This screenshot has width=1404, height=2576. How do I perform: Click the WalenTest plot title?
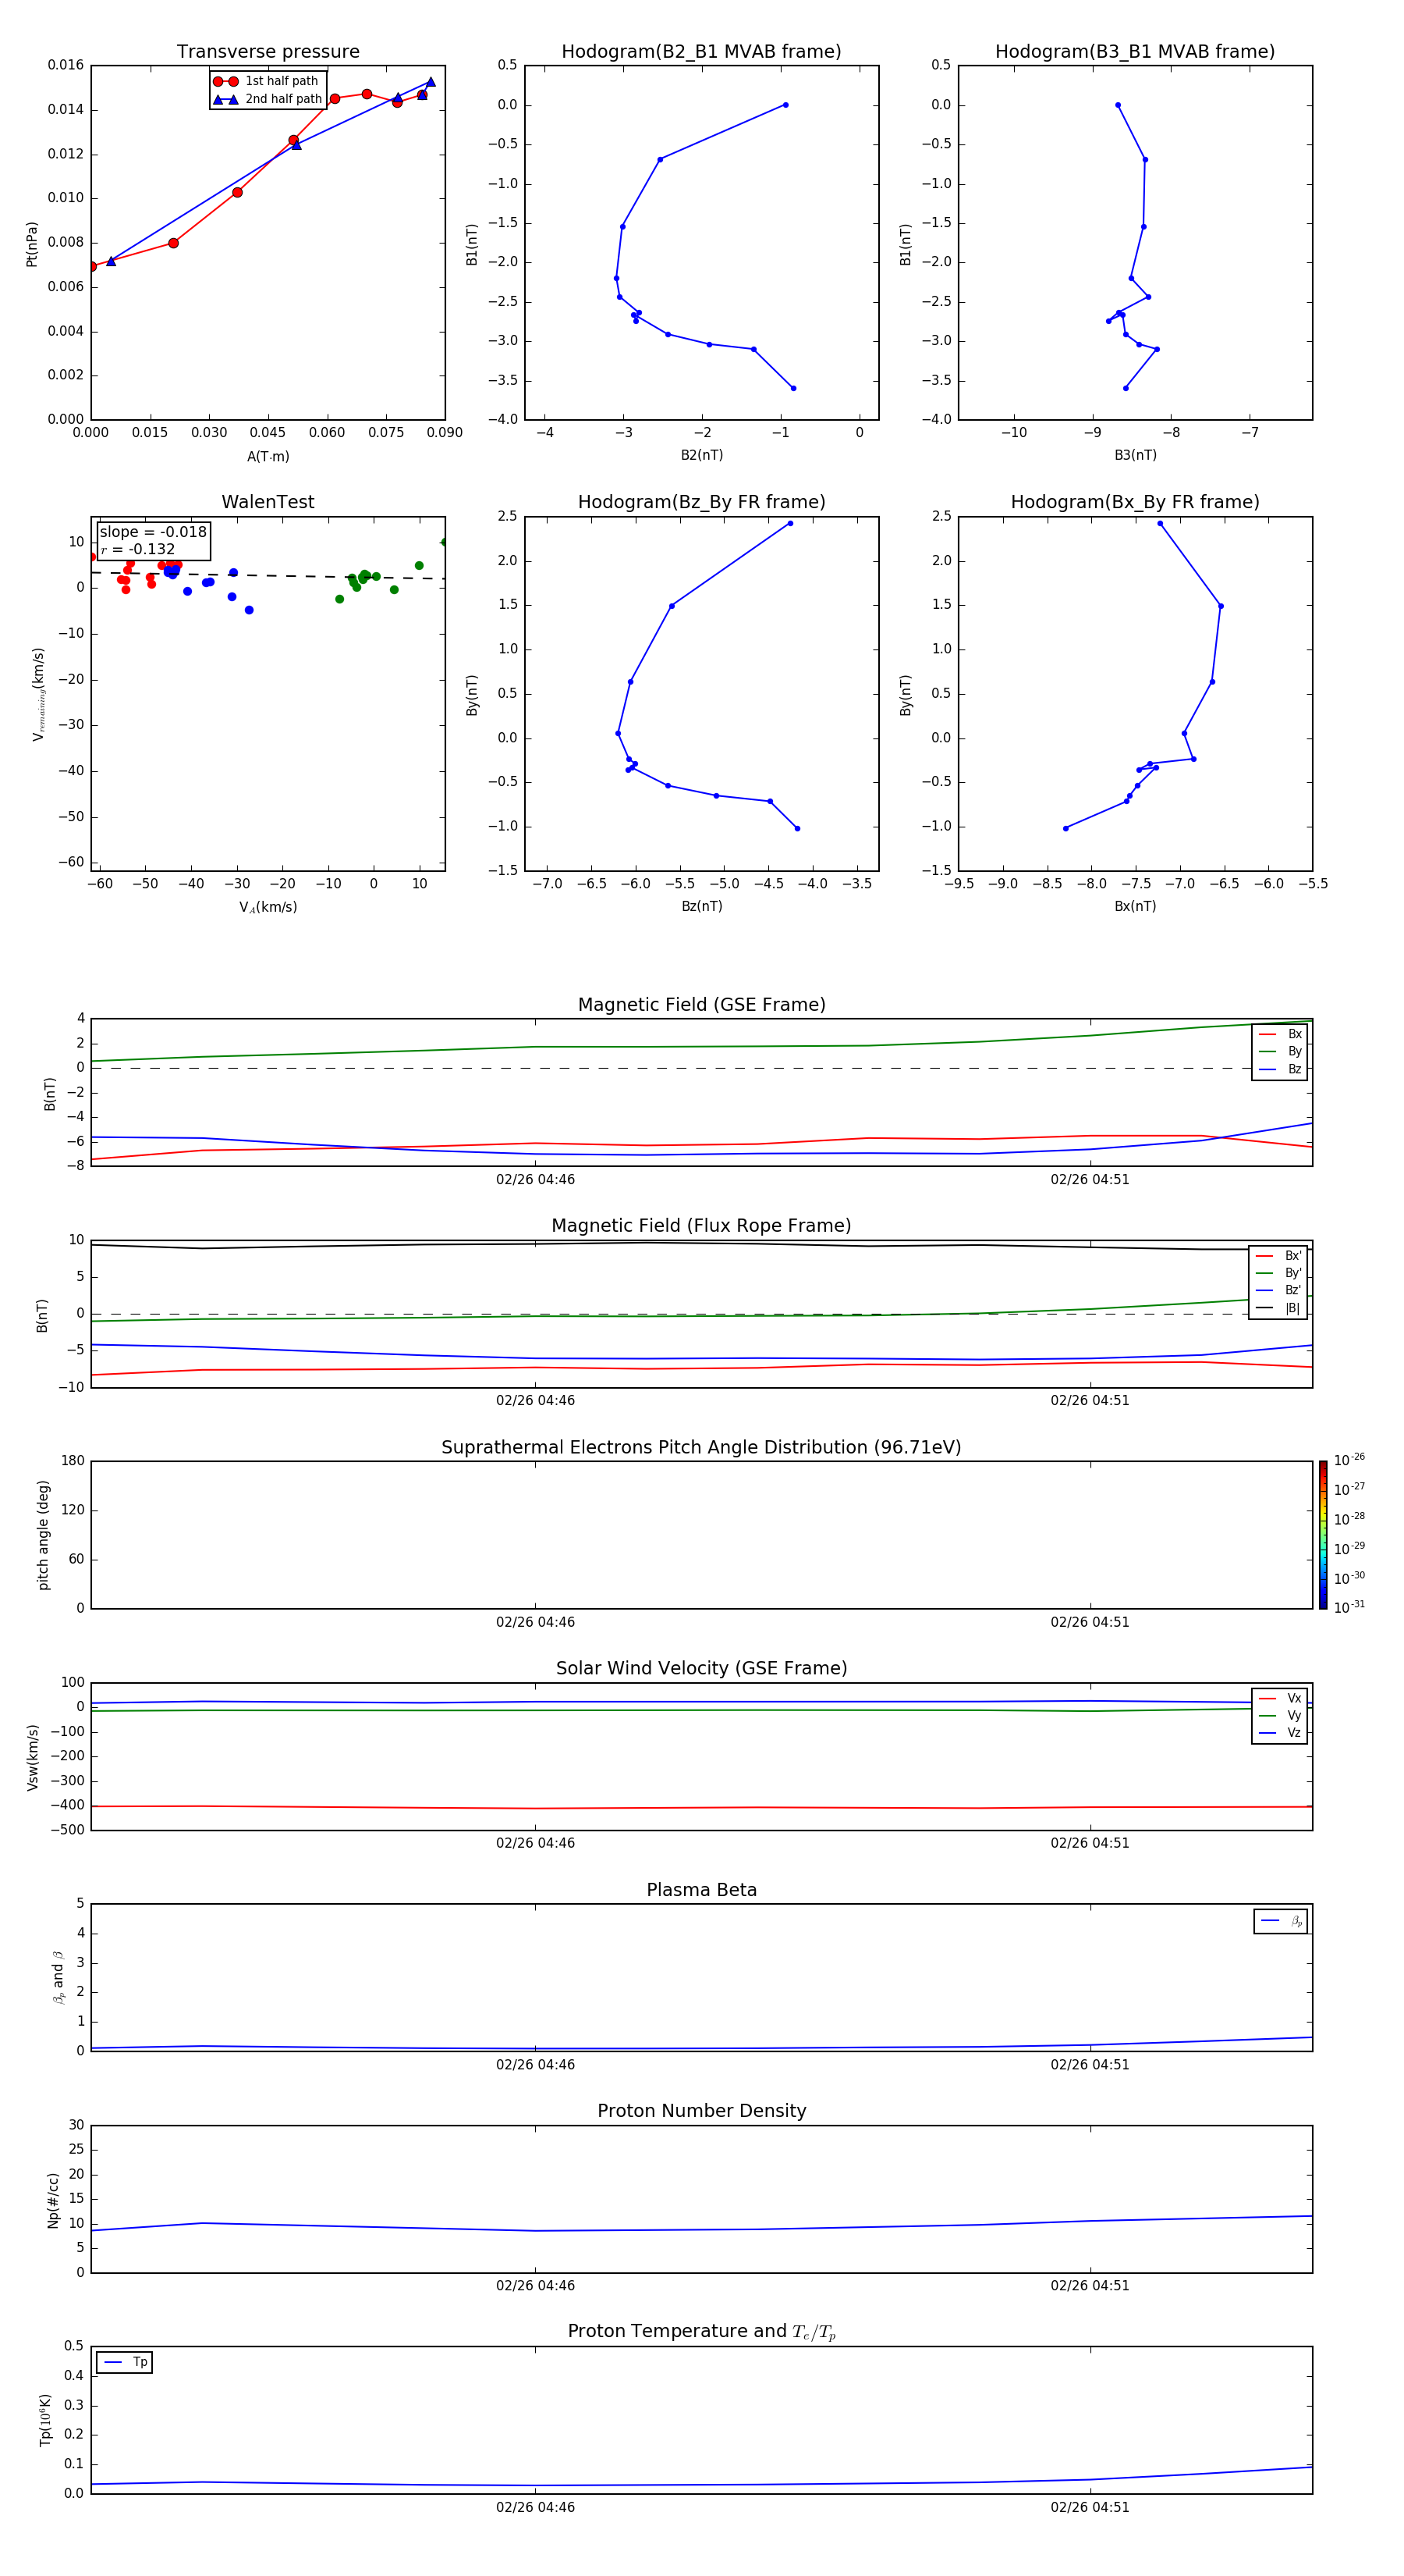click(268, 502)
